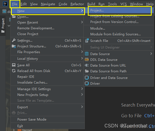The width and height of the screenshot is (155, 131).
Task: Choose Remote Development... entry
Action: pos(47,28)
